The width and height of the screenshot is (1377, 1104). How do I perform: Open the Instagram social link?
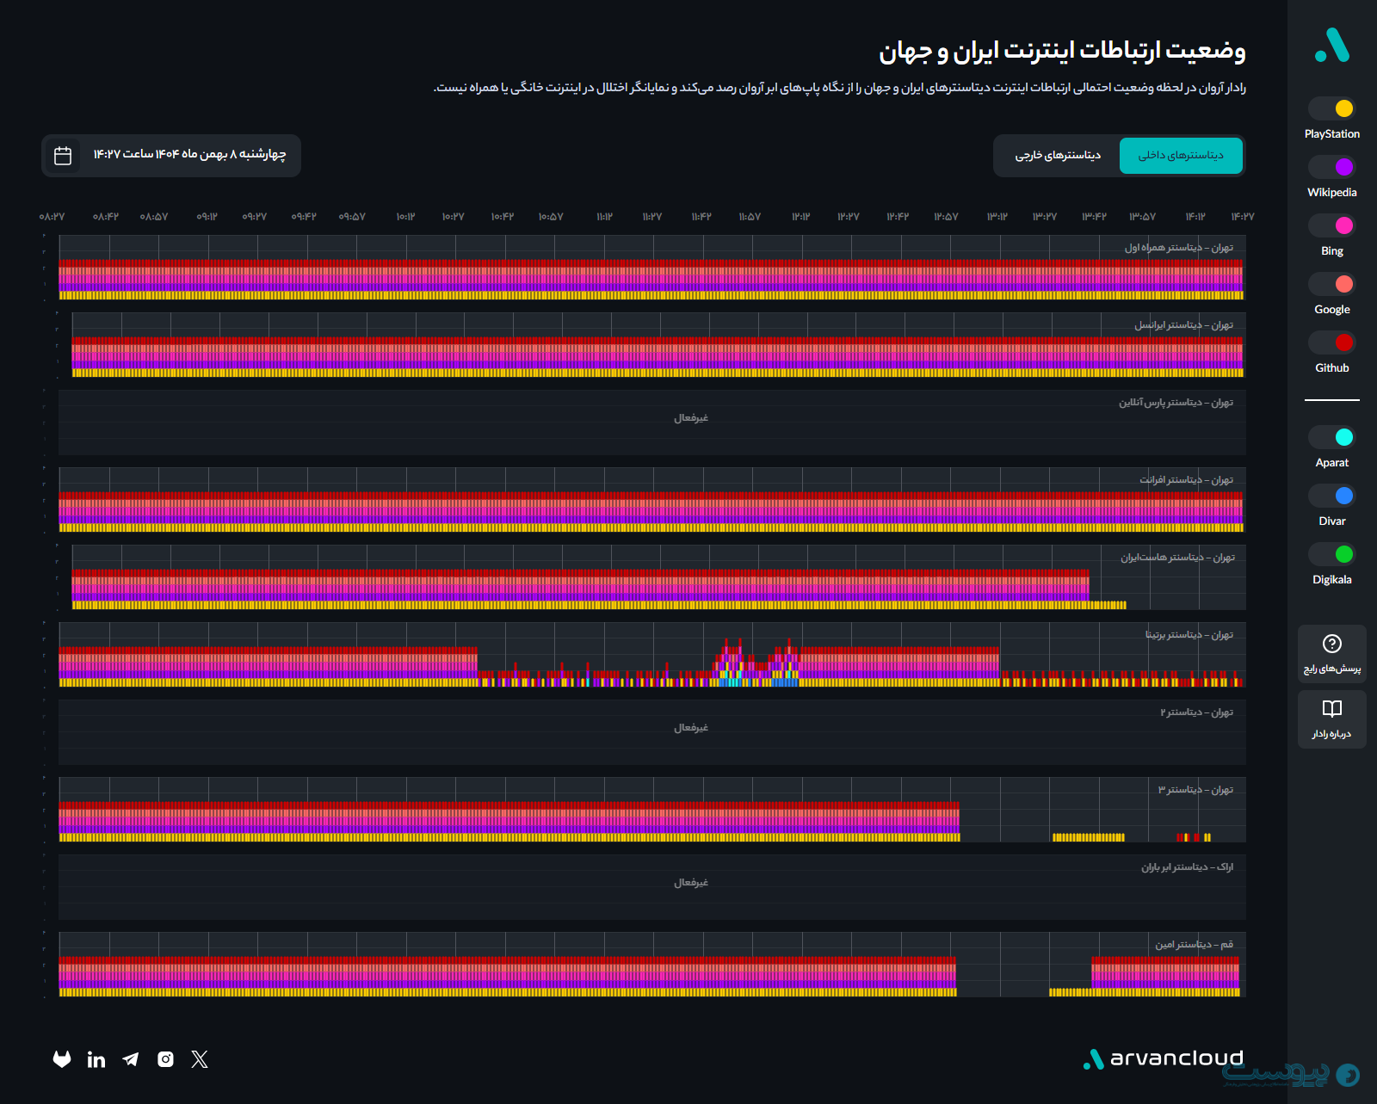(x=165, y=1059)
